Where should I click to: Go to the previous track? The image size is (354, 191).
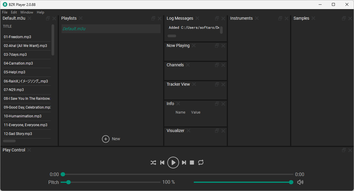162,163
